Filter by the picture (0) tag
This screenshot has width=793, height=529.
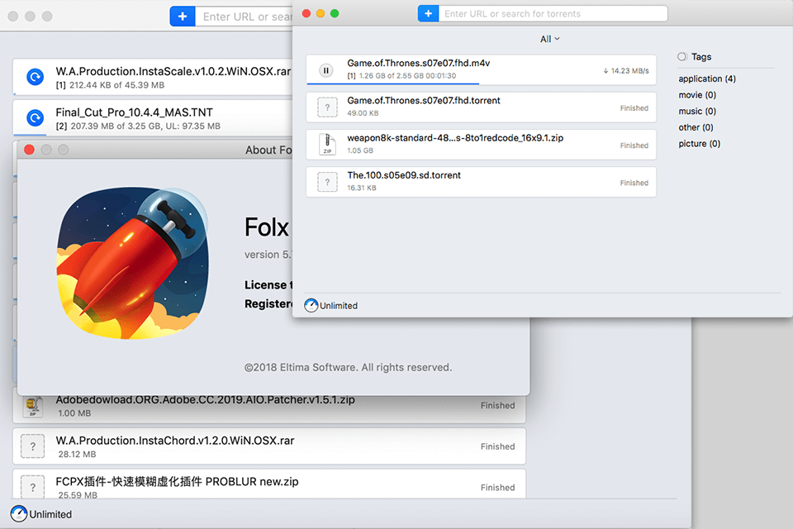700,143
